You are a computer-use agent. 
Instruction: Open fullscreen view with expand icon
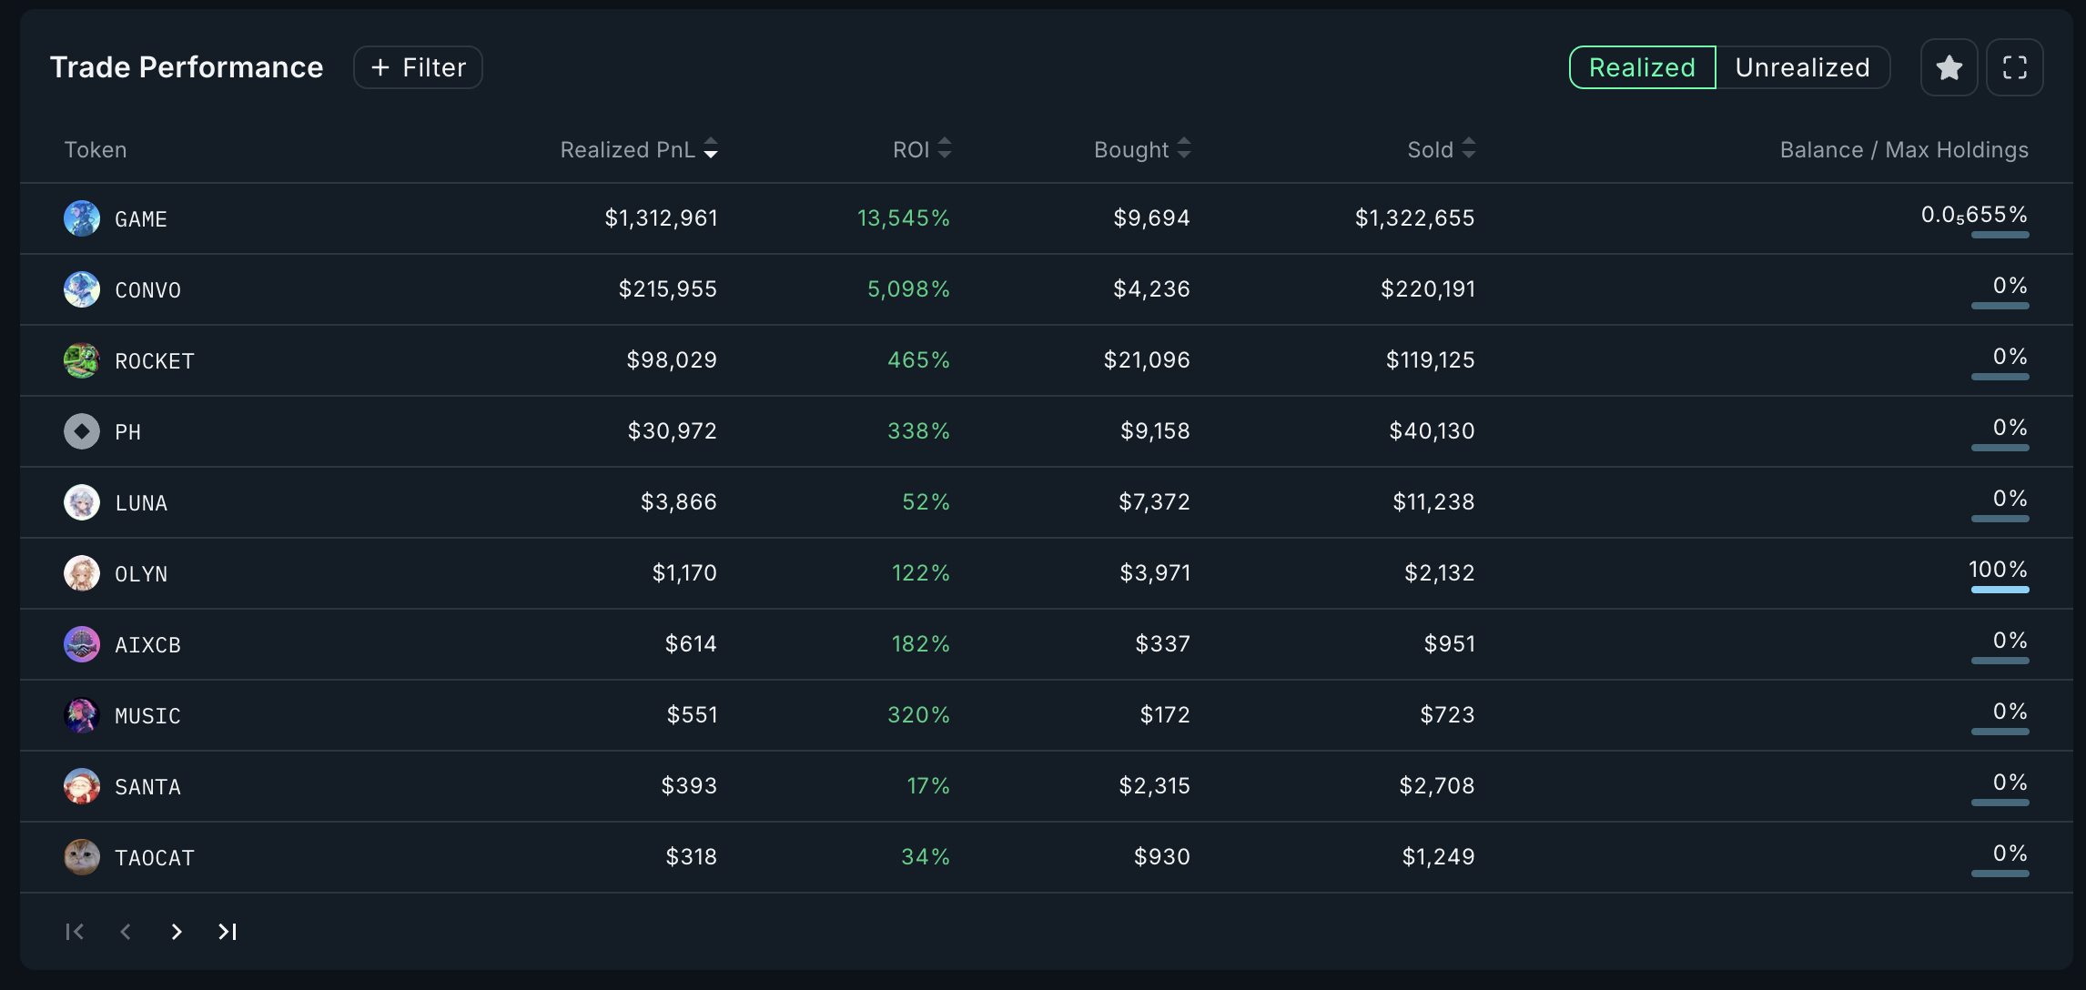(2014, 66)
